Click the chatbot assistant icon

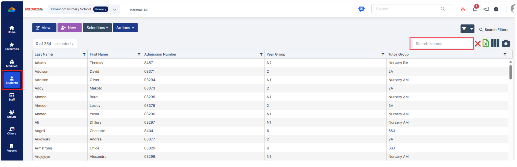click(x=361, y=9)
